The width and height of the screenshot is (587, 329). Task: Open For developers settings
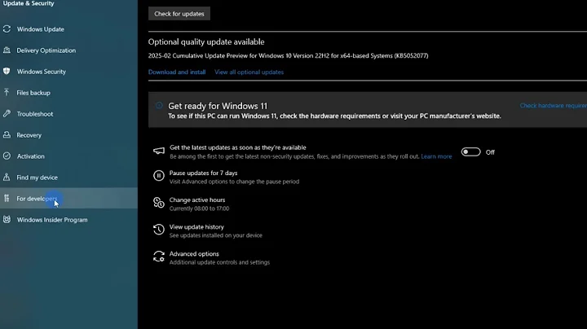point(68,198)
